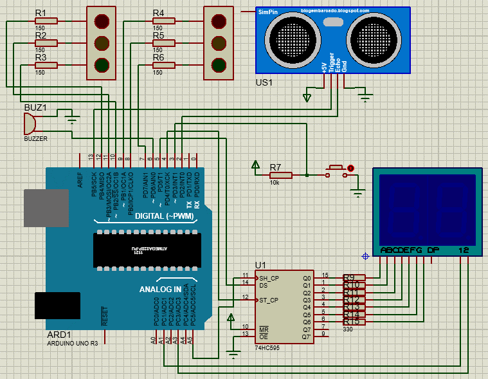Viewport: 488px width, 379px height.
Task: Click the red dot next to pushbutton
Action: (351, 168)
